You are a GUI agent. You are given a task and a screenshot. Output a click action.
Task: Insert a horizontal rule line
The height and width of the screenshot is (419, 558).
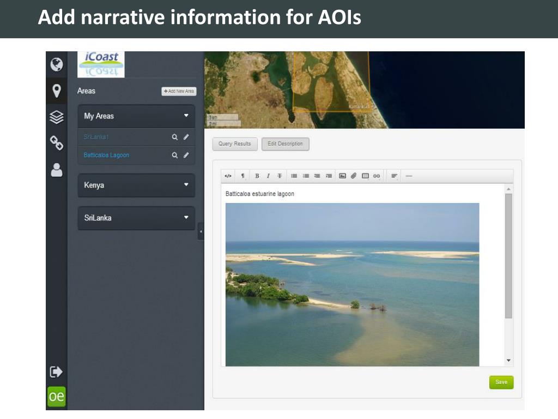[x=409, y=176]
